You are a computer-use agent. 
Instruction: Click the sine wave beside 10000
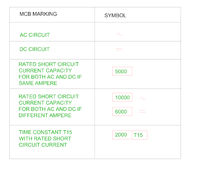coord(143,99)
